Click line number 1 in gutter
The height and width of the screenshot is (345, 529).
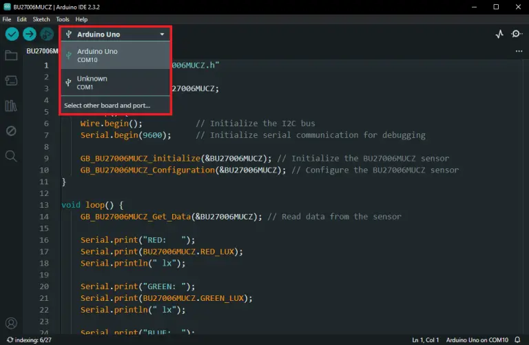pos(46,66)
